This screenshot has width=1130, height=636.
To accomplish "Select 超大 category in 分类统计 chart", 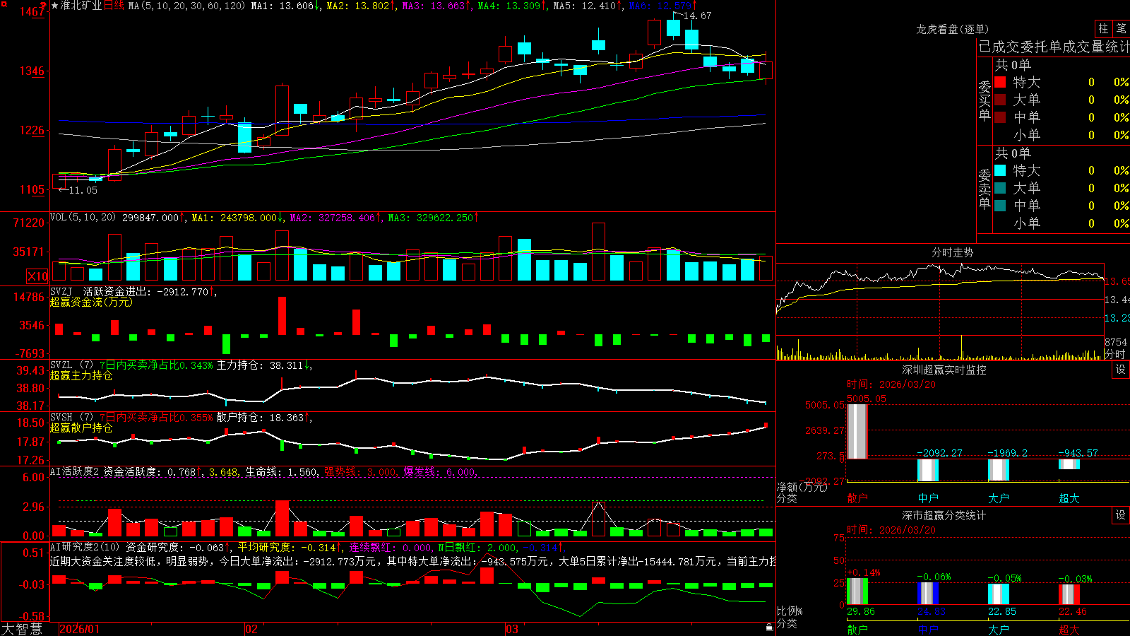I will pyautogui.click(x=1069, y=629).
